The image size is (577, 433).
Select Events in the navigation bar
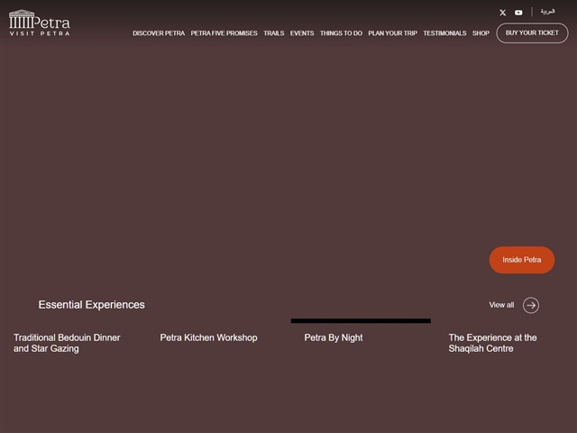pyautogui.click(x=302, y=33)
